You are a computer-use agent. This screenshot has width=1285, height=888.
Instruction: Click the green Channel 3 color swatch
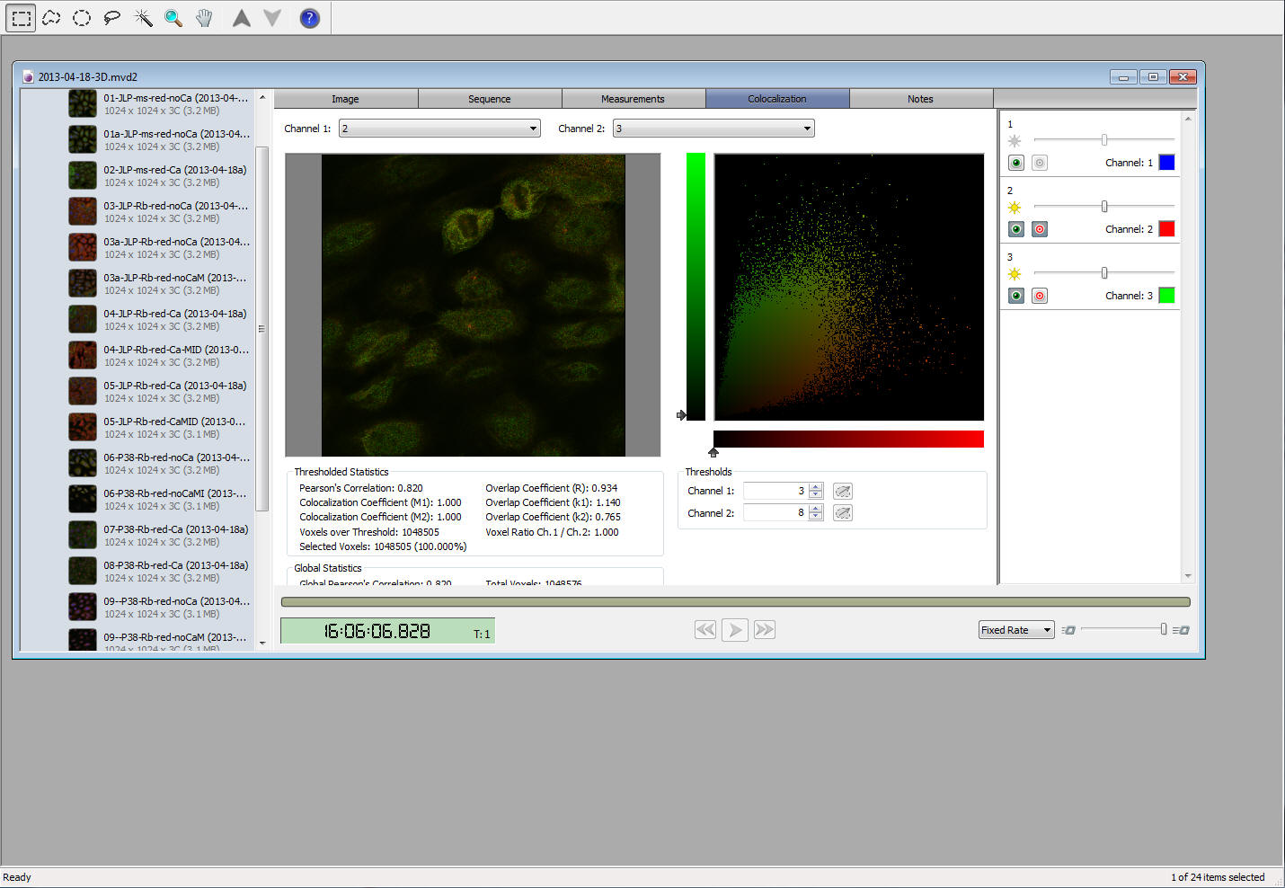1166,296
